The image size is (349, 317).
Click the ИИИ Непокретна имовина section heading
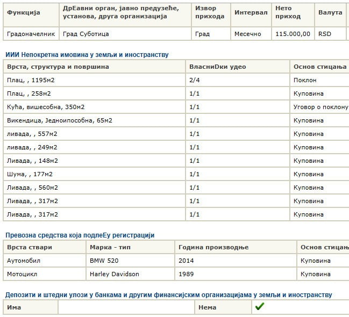(x=87, y=54)
